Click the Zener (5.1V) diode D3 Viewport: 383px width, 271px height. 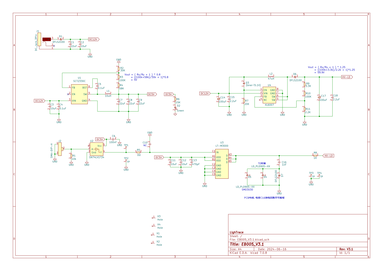tap(244, 83)
